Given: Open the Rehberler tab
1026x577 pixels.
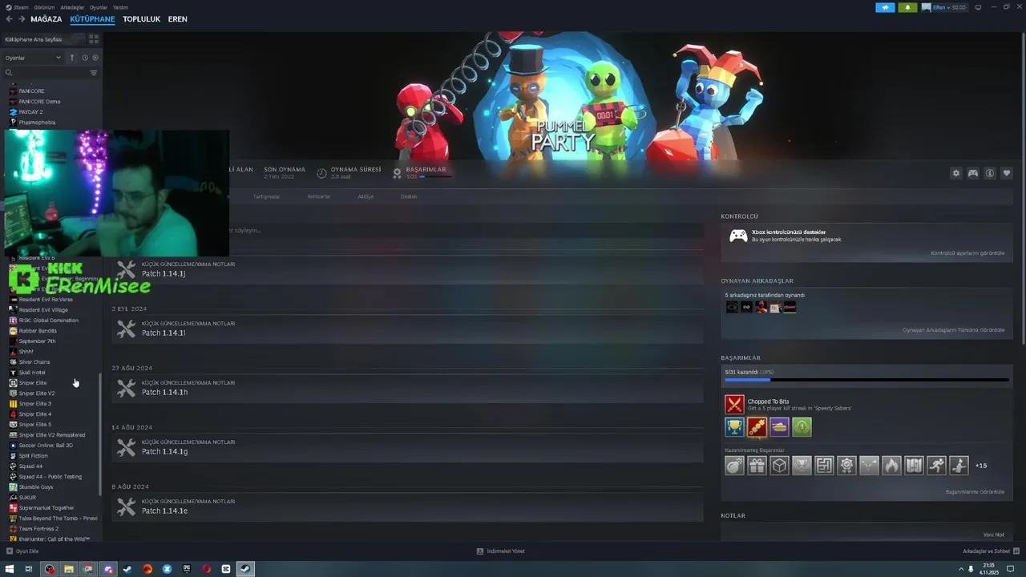Looking at the screenshot, I should (x=318, y=196).
